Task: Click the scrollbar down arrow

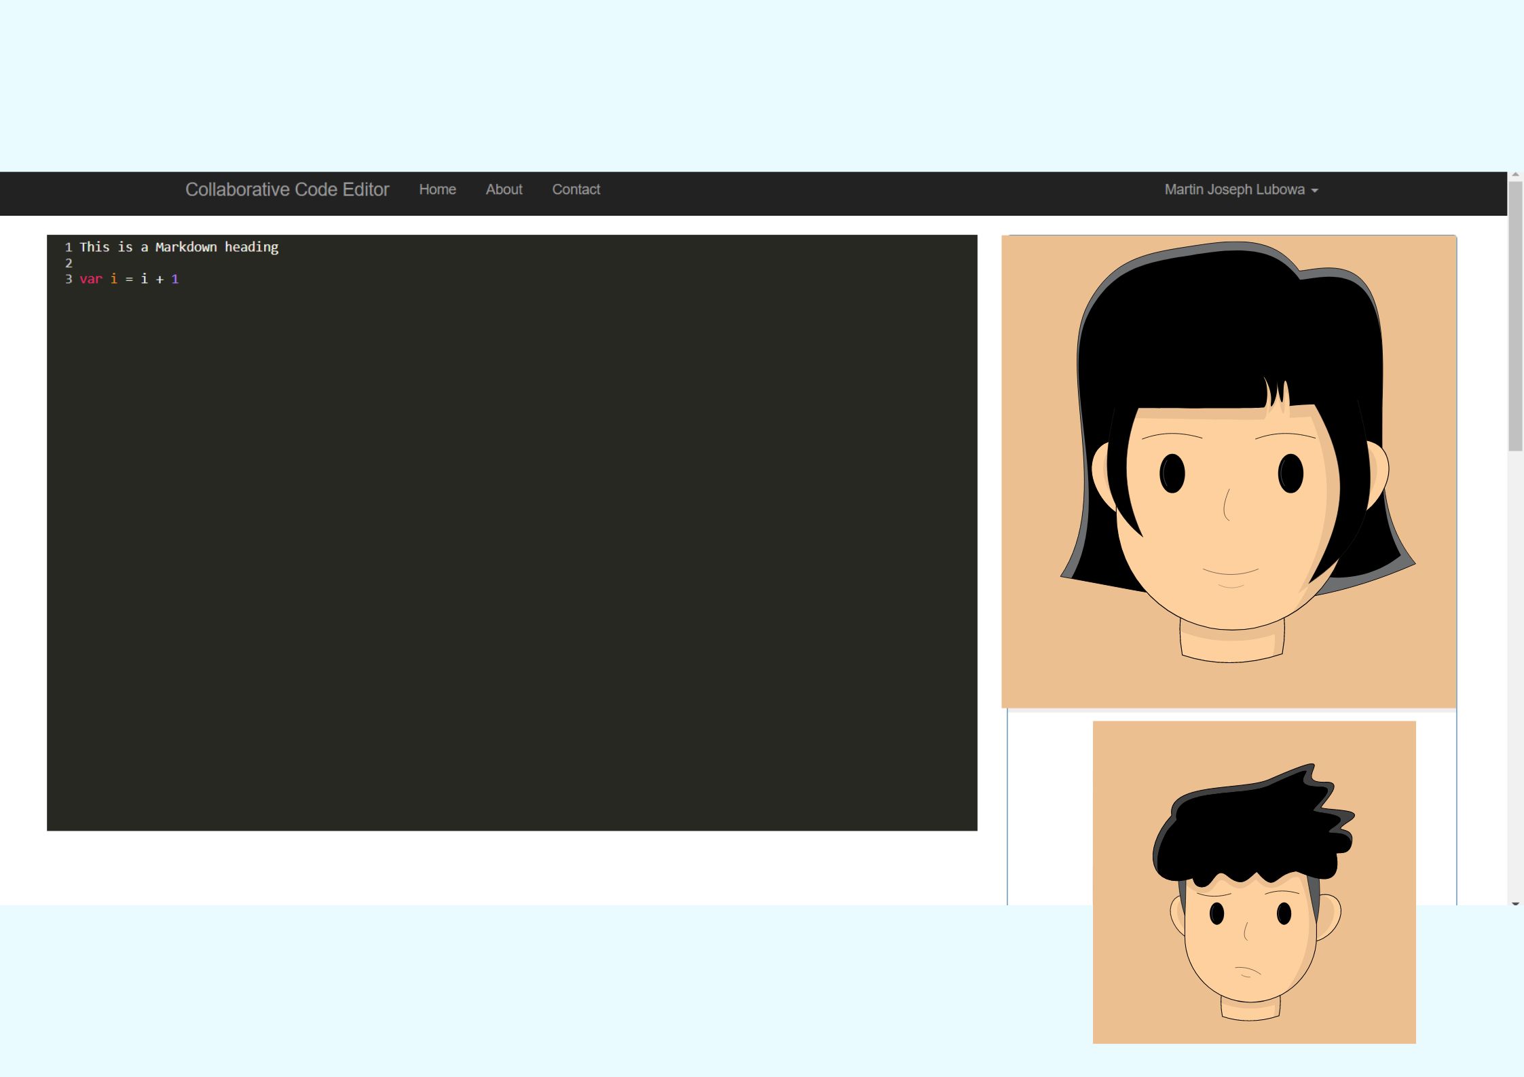Action: coord(1515,903)
